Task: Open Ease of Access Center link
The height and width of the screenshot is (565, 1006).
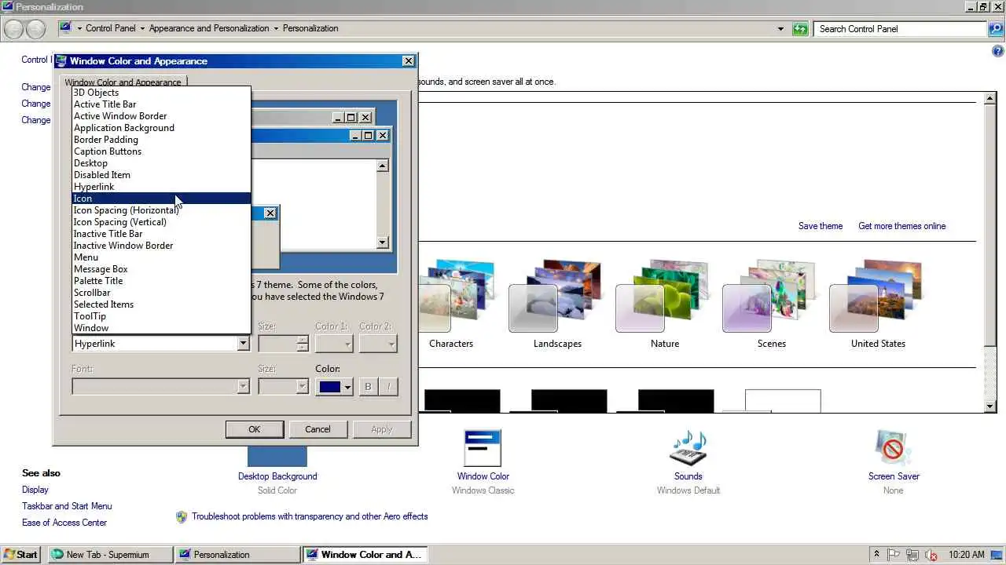Action: pyautogui.click(x=64, y=523)
